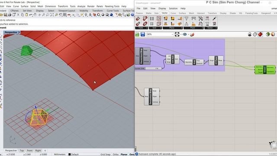Open Rhino Analyze menu

click(81, 6)
